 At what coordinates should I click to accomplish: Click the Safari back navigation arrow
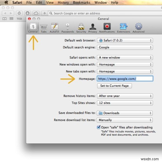pos(5,13)
